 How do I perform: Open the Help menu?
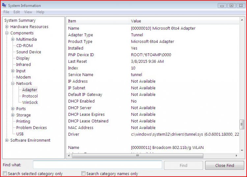click(40, 12)
